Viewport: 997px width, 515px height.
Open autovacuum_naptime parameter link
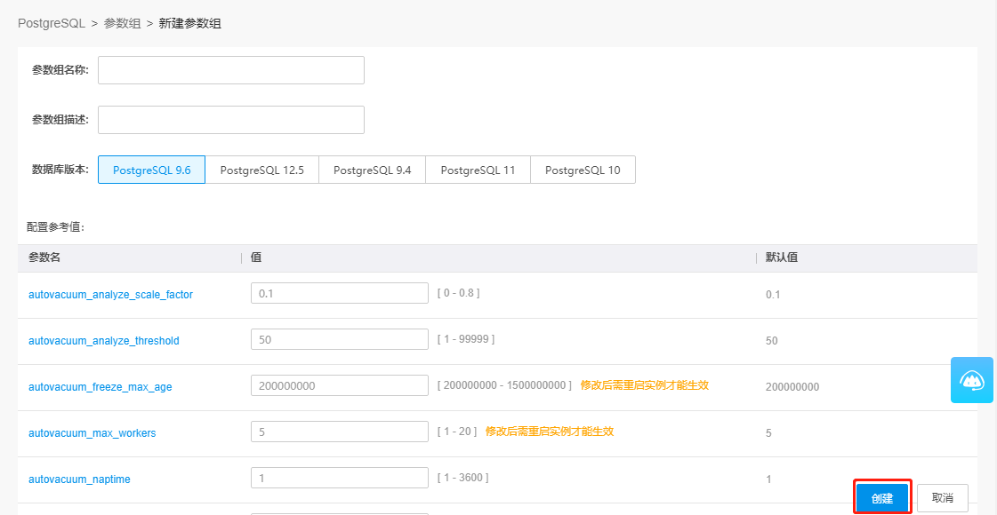click(x=79, y=479)
